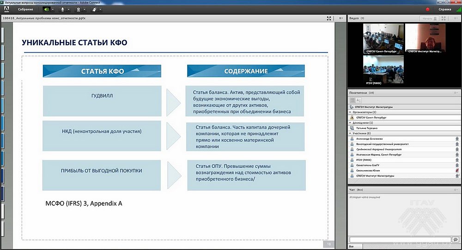Screen dimensions: 462x250
Task: Open the presentation pod options menu
Action: (x=340, y=18)
